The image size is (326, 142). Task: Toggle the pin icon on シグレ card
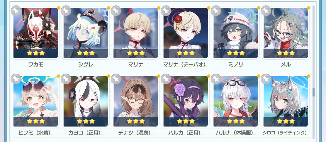[66, 11]
